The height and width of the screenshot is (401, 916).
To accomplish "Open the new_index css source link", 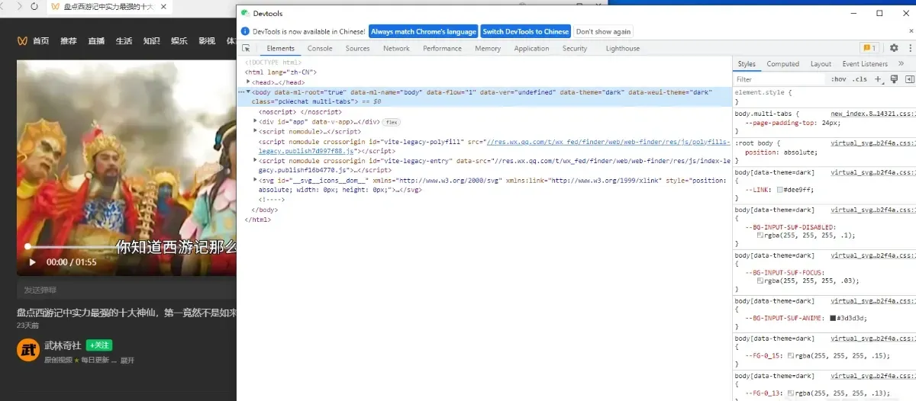I will pos(872,113).
